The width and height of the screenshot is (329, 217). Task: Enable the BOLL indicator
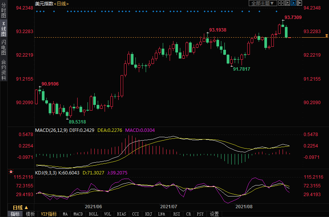(x=93, y=214)
